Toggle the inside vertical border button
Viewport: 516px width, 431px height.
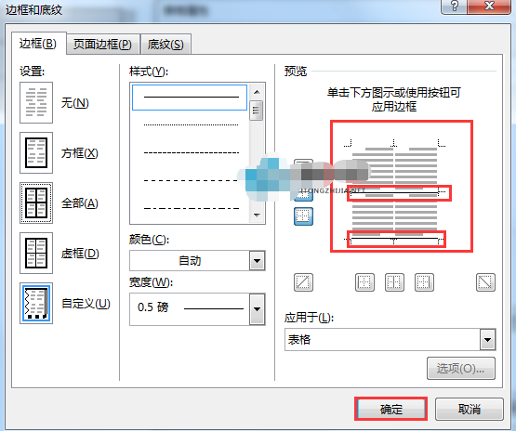click(x=394, y=282)
